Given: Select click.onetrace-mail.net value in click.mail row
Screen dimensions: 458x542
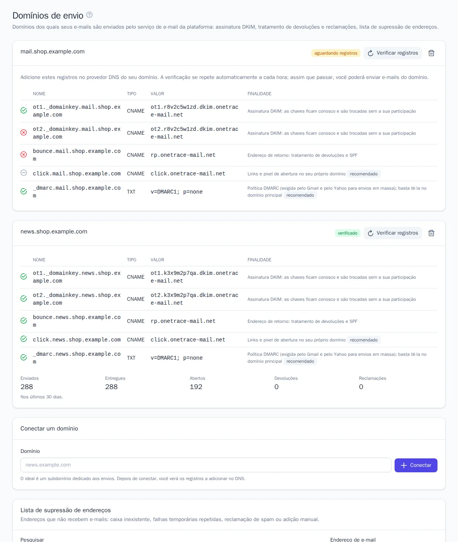Looking at the screenshot, I should (x=188, y=173).
